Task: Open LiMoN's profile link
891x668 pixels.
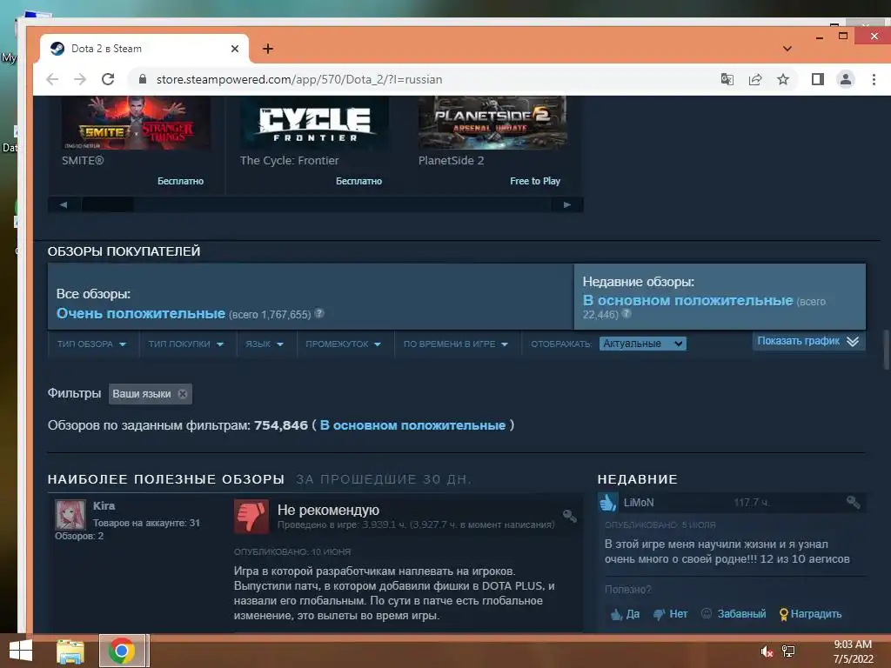Action: (x=639, y=502)
